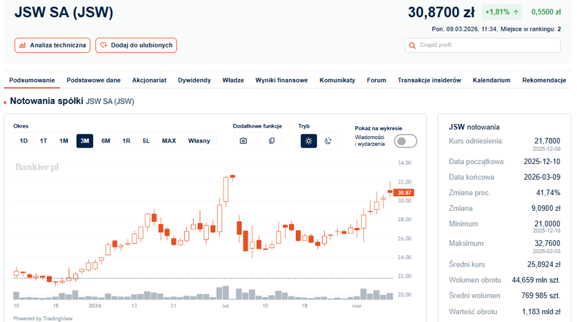577x322 pixels.
Task: Open the Kalendarium tab
Action: [x=491, y=80]
